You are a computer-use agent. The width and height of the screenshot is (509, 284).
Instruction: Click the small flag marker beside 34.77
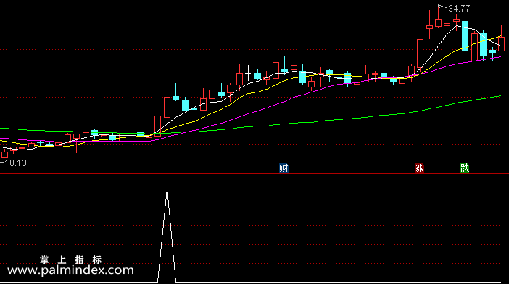tap(440, 6)
